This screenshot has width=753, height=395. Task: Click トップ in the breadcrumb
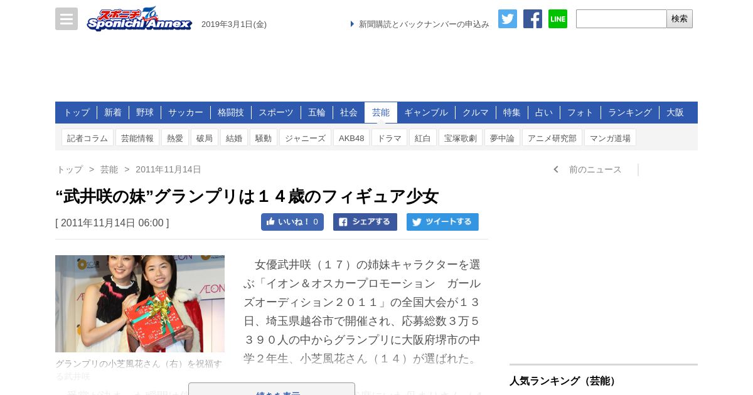pos(70,169)
